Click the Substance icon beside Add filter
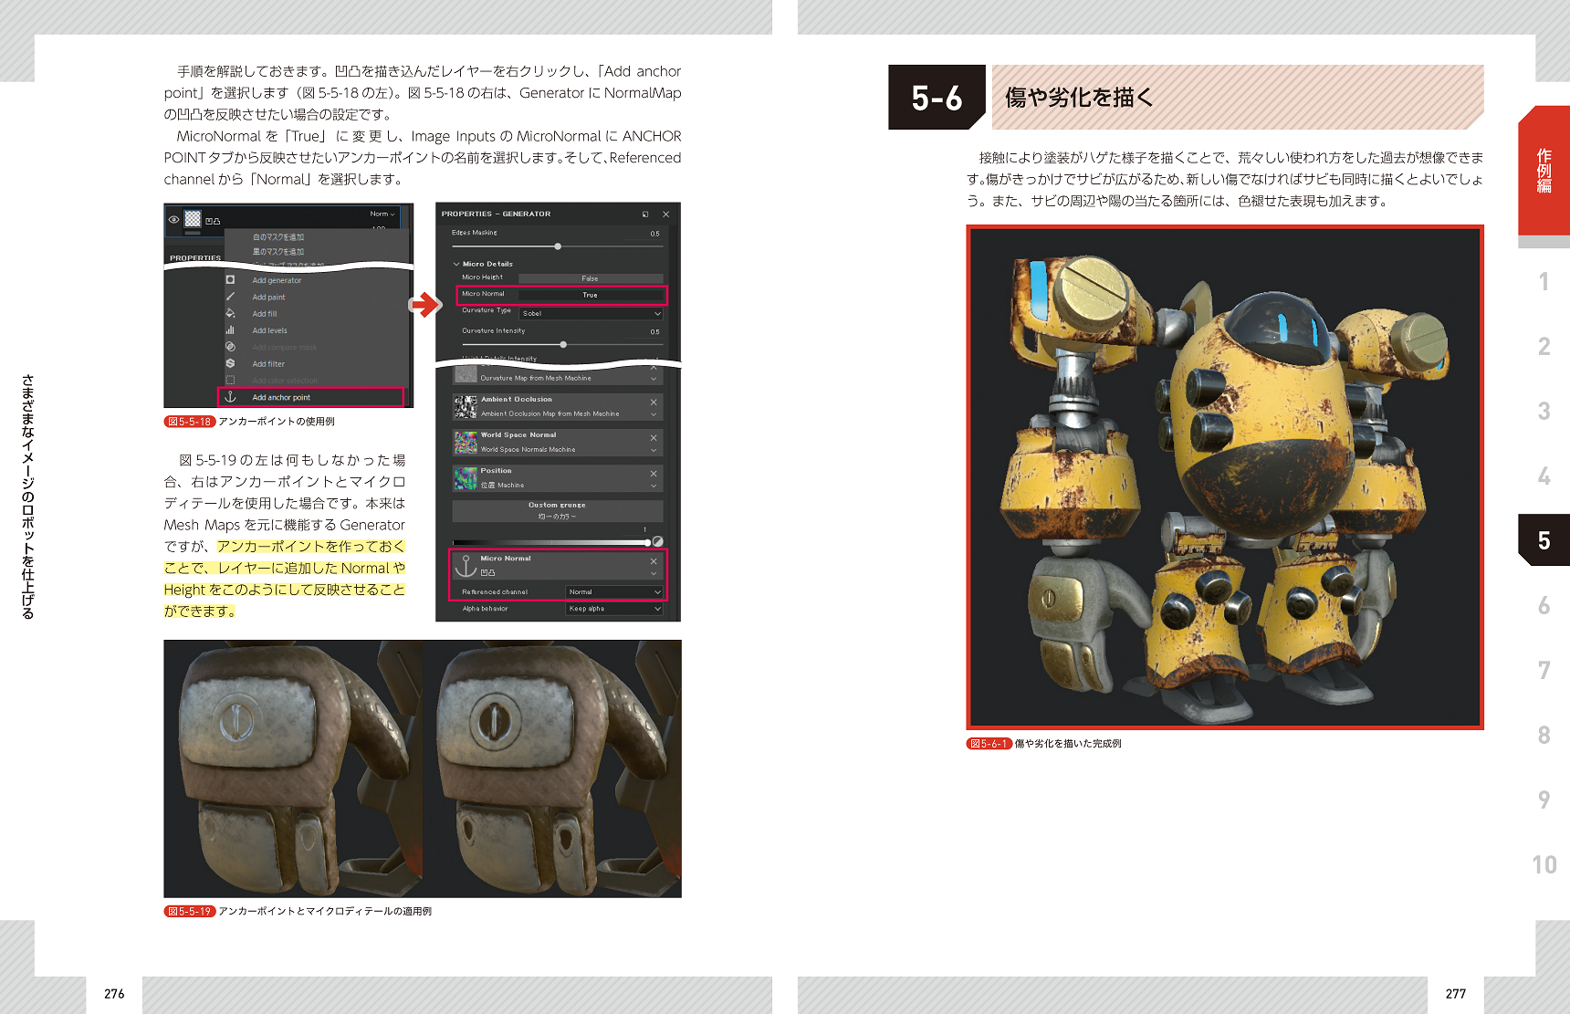 pyautogui.click(x=230, y=363)
